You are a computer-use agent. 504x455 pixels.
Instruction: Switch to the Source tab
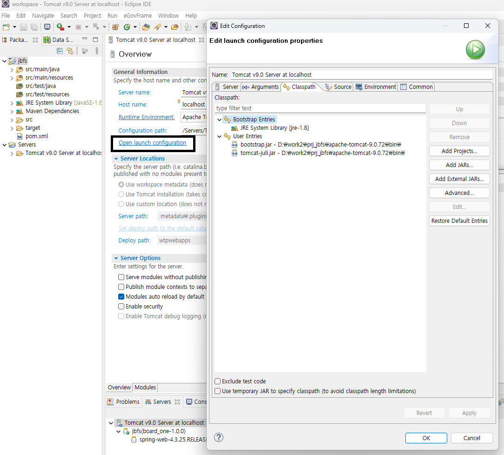pyautogui.click(x=338, y=87)
